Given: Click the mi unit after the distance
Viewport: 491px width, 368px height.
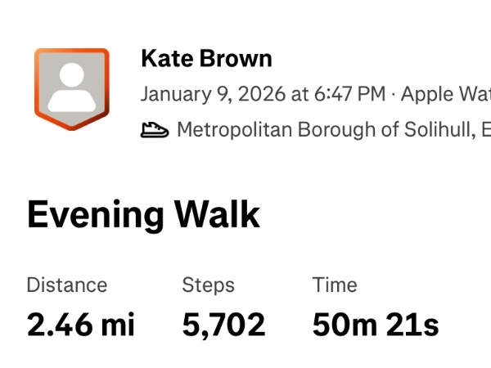Looking at the screenshot, I should pos(117,325).
